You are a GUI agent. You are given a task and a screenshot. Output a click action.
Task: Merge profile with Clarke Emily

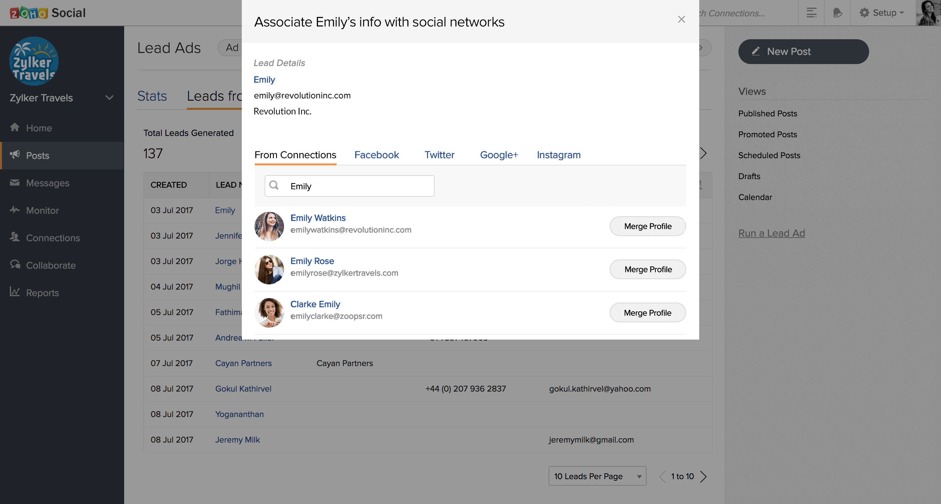[x=648, y=313]
